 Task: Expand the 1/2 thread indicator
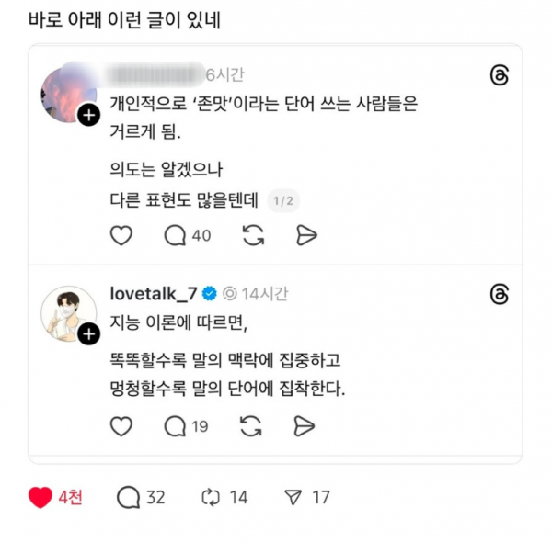283,202
